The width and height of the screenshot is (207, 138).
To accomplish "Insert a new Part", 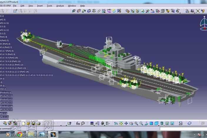I will coord(137,11).
